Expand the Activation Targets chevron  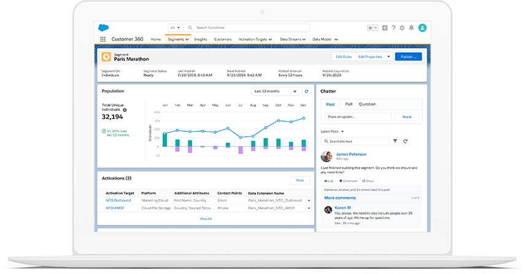[x=271, y=39]
